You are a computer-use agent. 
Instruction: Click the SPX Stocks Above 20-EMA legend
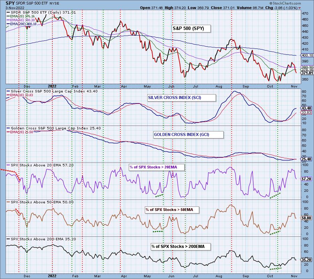[x=40, y=165]
